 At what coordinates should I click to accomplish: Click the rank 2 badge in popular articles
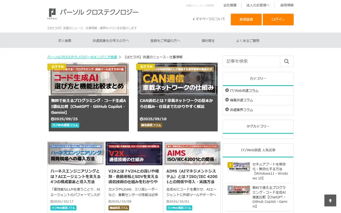tap(230, 188)
